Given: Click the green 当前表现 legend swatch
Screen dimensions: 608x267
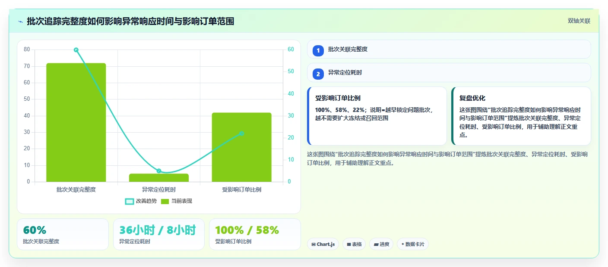Looking at the screenshot, I should tap(165, 201).
